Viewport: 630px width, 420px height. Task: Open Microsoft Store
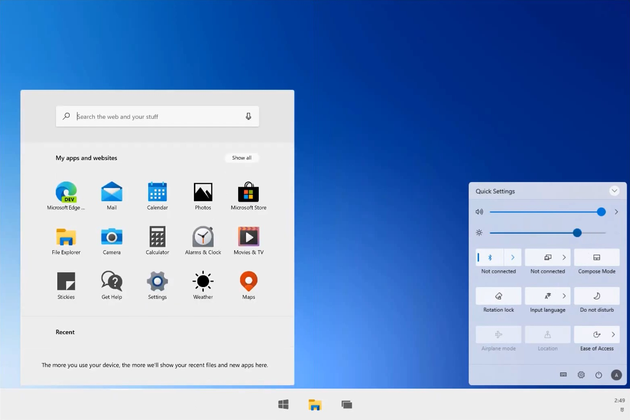[248, 193]
